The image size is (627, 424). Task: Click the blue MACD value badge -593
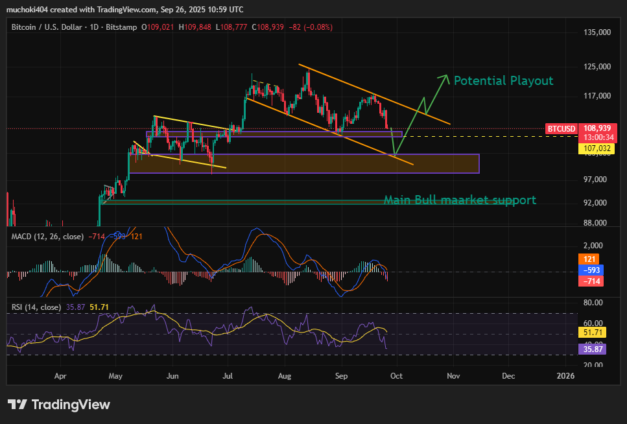tap(591, 270)
